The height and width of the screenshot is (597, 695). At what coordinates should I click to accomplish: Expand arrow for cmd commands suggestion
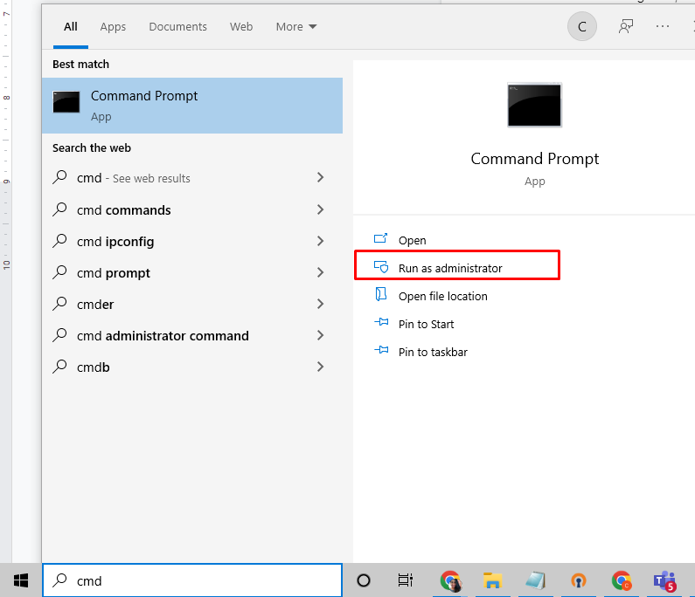(321, 209)
